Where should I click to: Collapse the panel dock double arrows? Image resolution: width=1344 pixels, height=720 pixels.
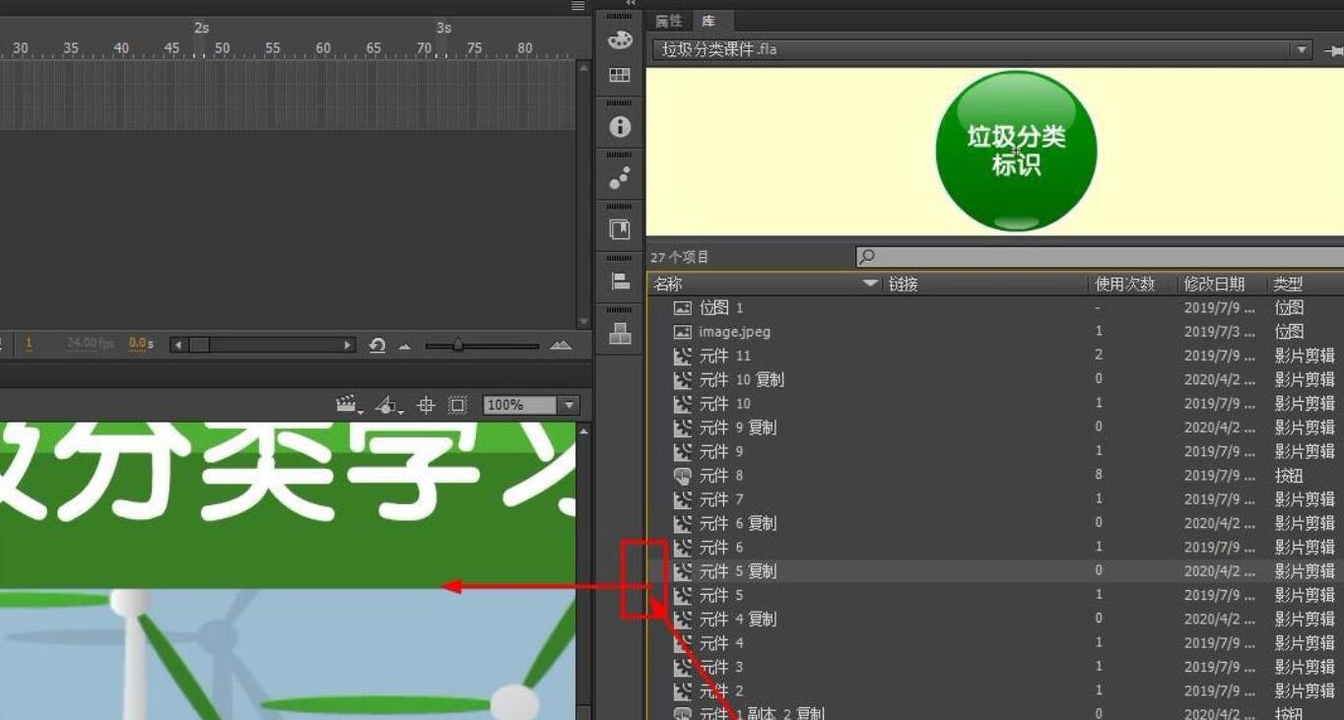point(631,4)
